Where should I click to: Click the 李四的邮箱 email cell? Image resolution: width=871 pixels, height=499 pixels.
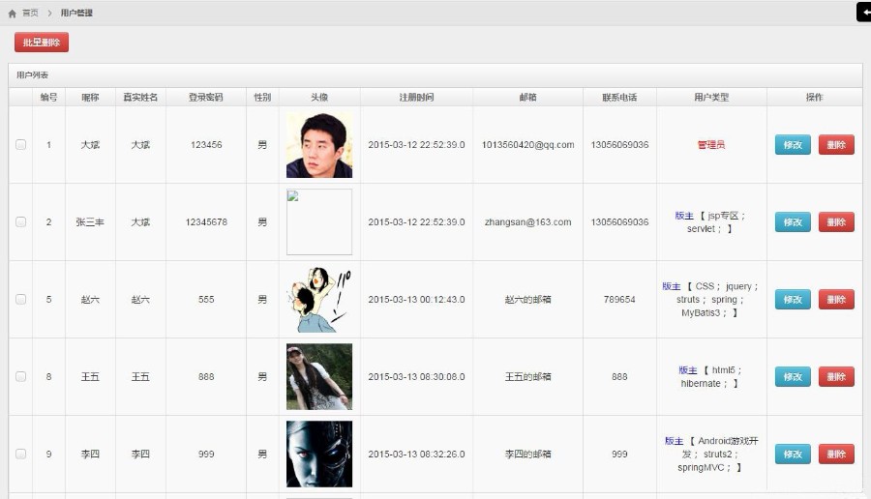(x=527, y=454)
